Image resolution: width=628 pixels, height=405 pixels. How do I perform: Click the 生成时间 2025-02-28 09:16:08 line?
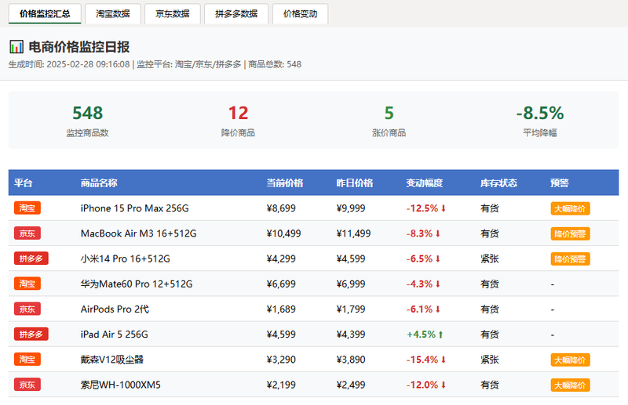click(155, 64)
